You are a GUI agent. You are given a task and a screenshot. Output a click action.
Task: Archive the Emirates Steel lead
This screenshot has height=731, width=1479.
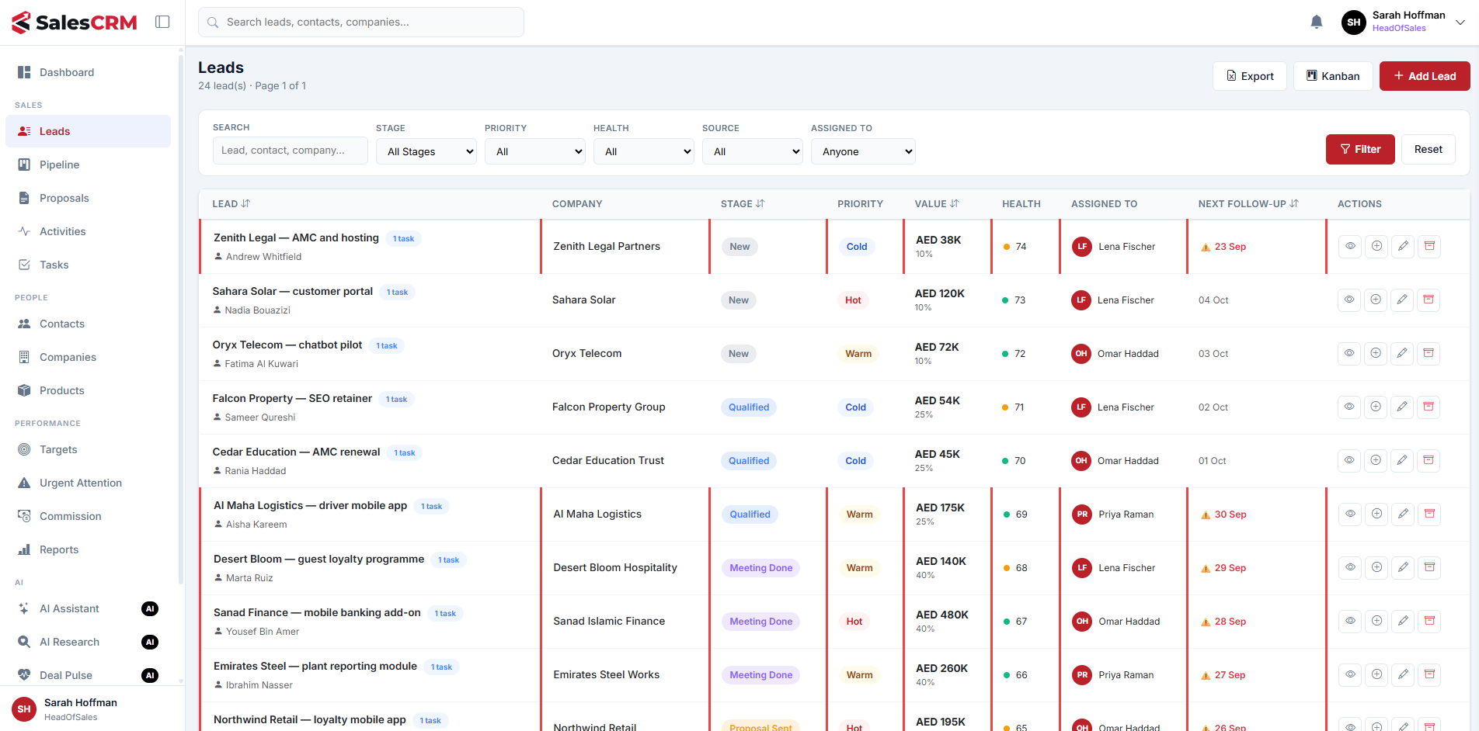point(1429,674)
